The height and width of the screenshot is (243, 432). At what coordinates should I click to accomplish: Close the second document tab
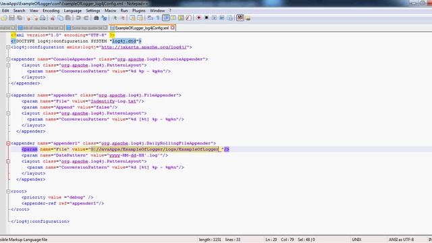(x=61, y=28)
